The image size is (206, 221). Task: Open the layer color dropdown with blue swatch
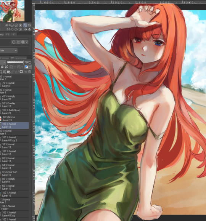(27, 67)
